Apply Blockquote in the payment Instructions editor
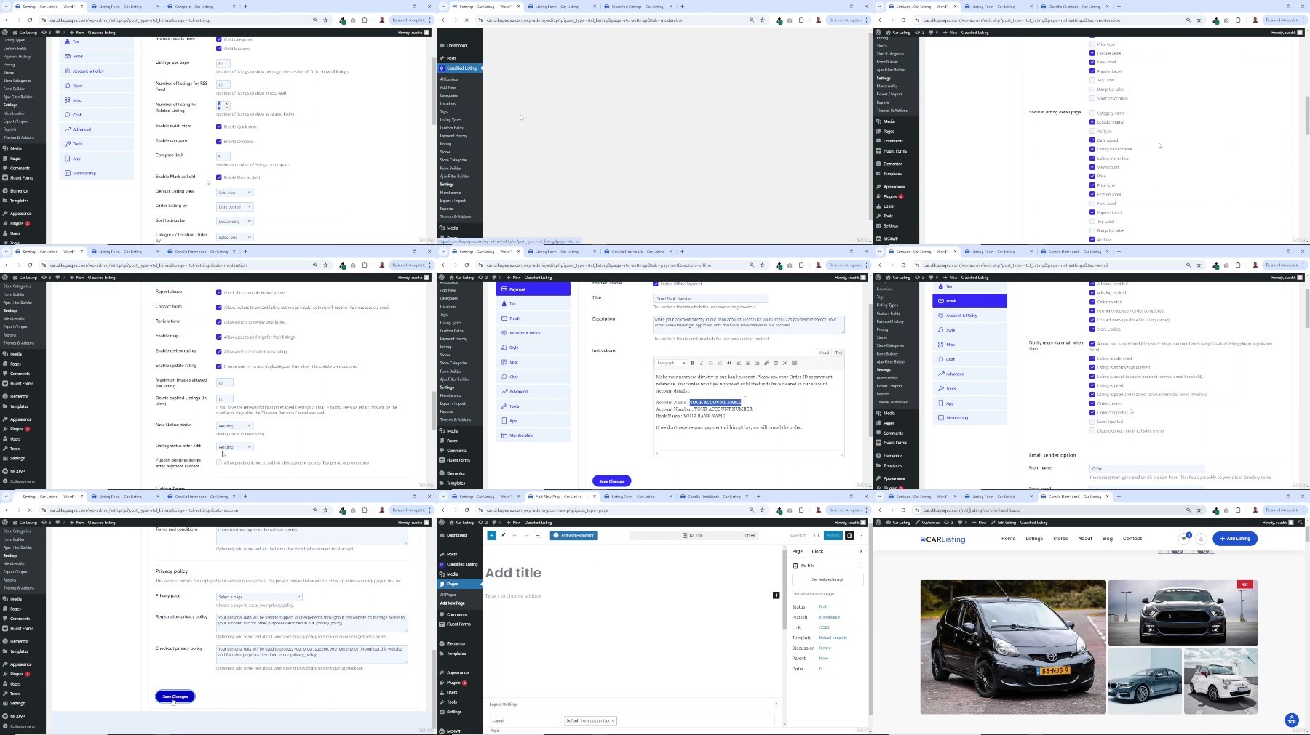1310x735 pixels. (x=729, y=363)
